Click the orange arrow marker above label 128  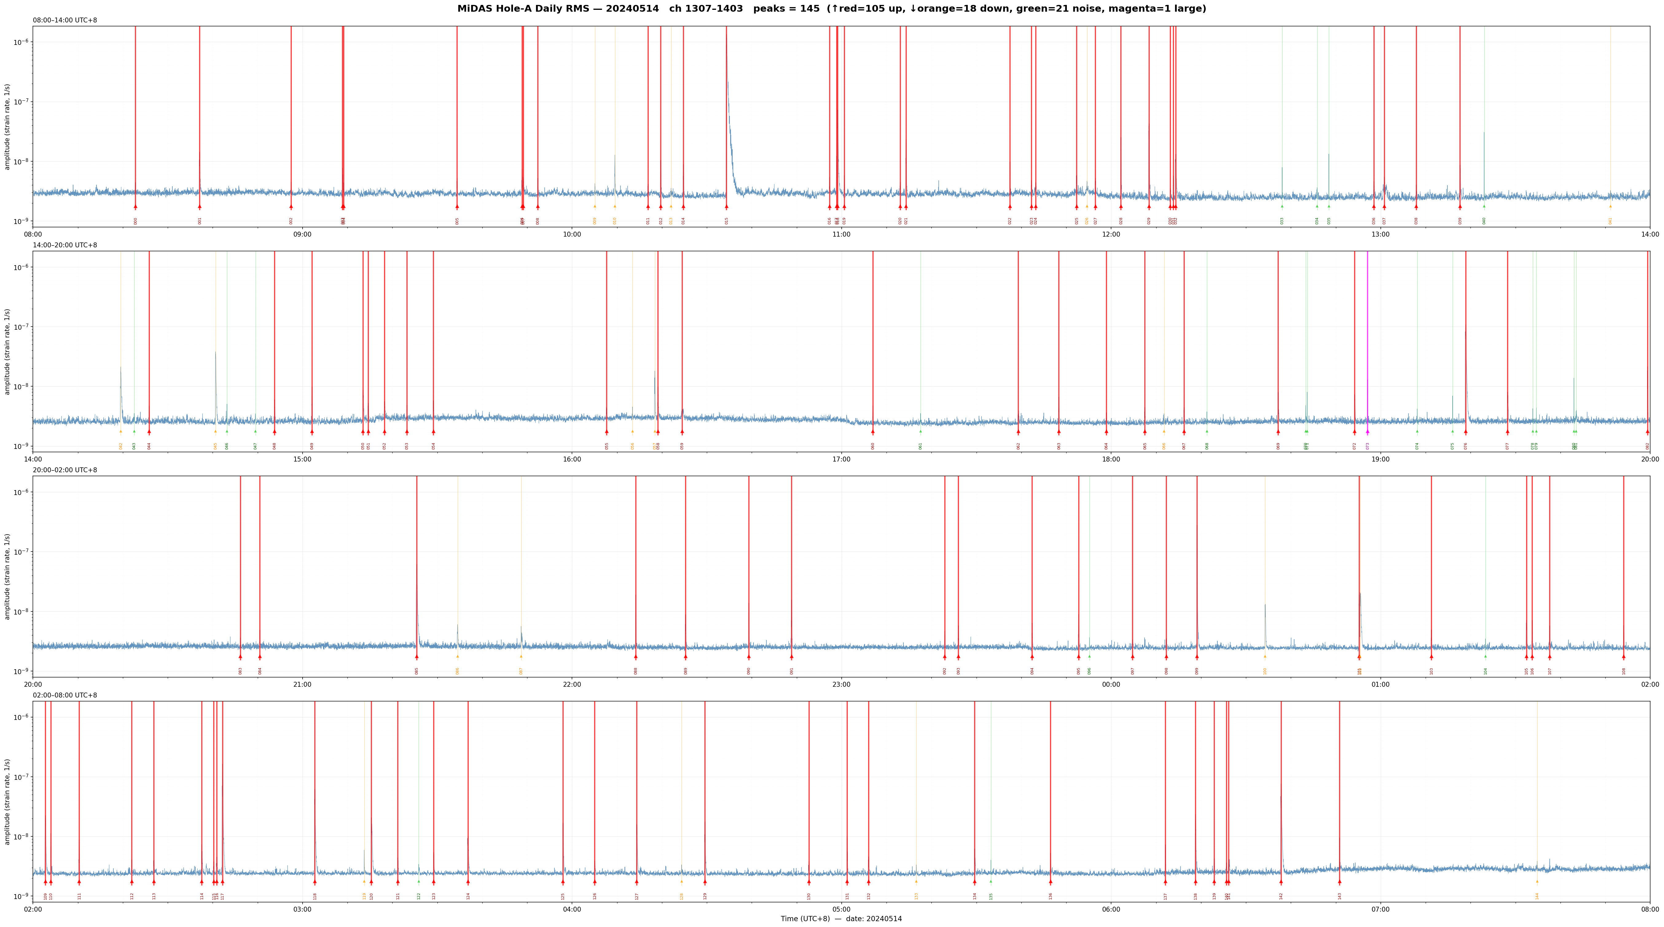(x=682, y=881)
